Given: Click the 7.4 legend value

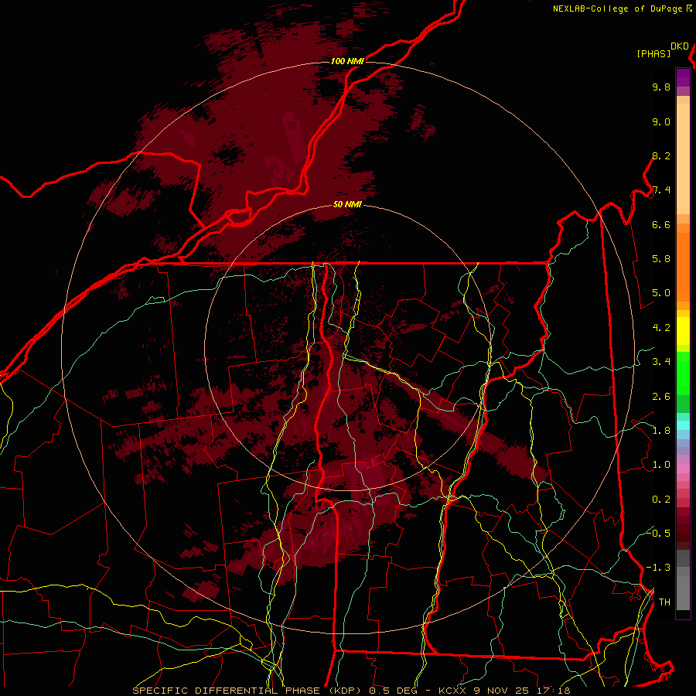Looking at the screenshot, I should (x=661, y=190).
